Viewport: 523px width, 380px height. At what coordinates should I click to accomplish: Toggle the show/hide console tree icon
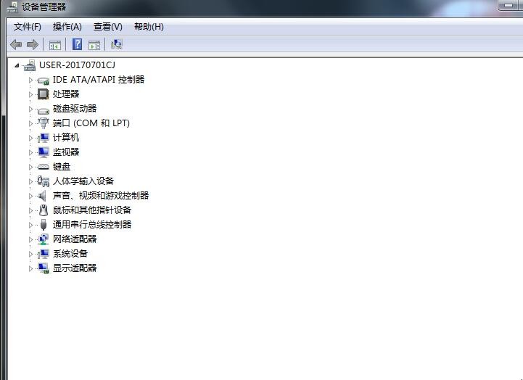click(x=54, y=44)
